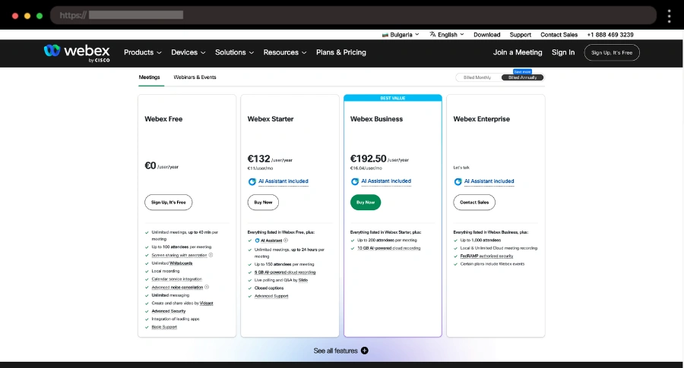The width and height of the screenshot is (684, 368).
Task: Click Screen sharing with annotation feature
Action: pos(179,255)
